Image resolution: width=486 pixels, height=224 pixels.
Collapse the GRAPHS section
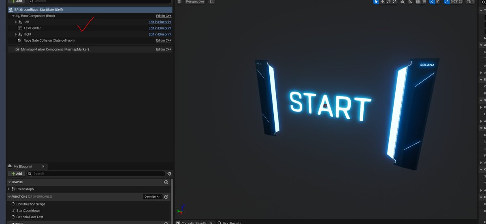coord(9,182)
